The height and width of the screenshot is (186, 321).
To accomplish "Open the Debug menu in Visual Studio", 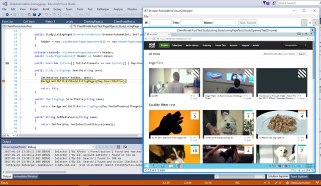I will coord(57,9).
